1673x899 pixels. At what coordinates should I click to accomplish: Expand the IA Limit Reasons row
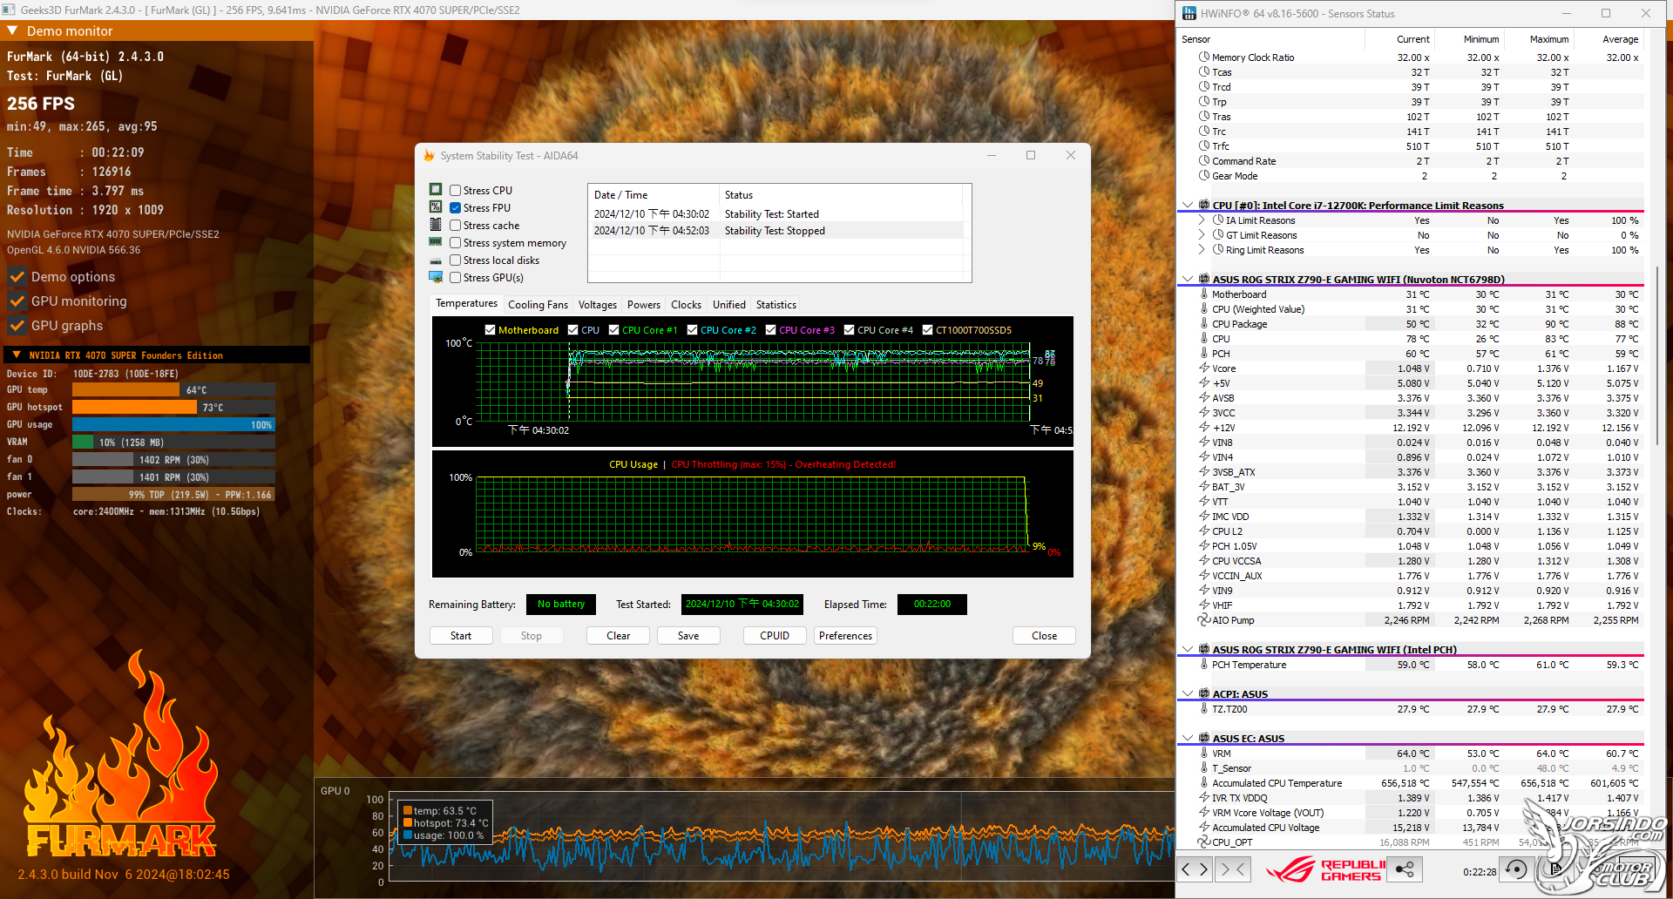pos(1202,220)
